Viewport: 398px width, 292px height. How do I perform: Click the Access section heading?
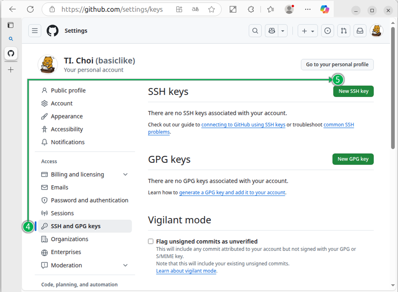[x=49, y=161]
